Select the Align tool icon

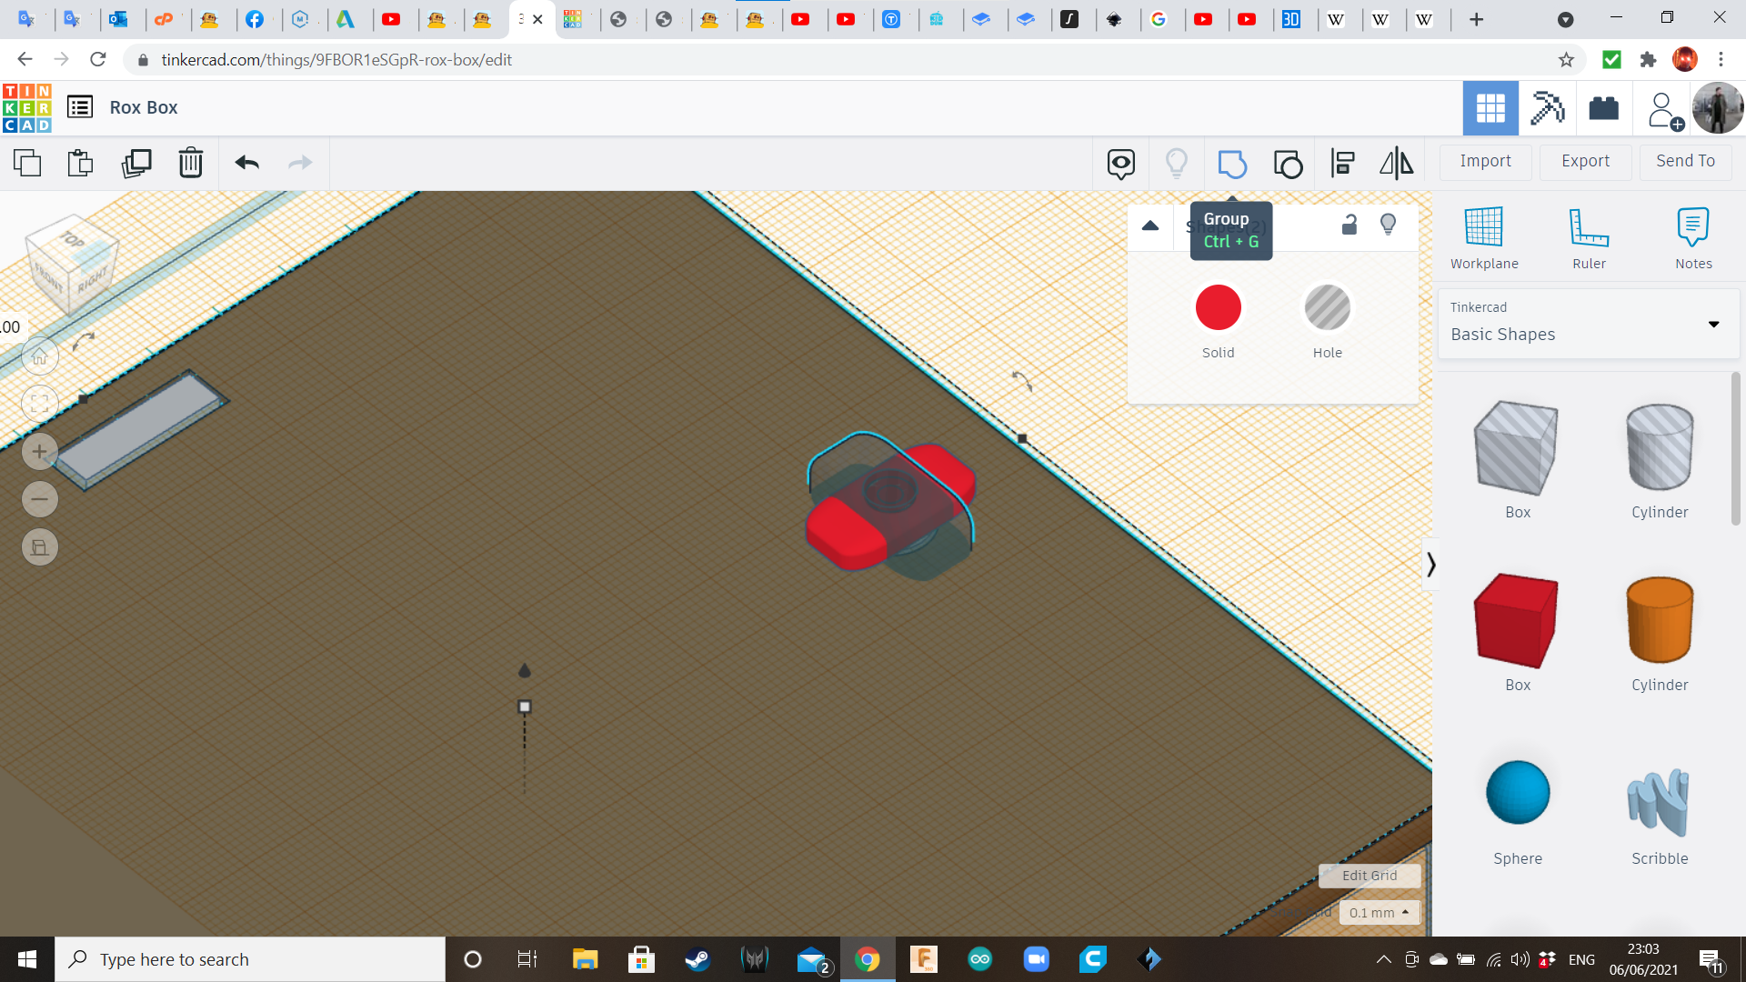coord(1342,164)
